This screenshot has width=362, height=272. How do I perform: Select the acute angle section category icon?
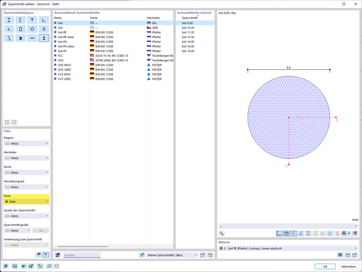point(9,29)
